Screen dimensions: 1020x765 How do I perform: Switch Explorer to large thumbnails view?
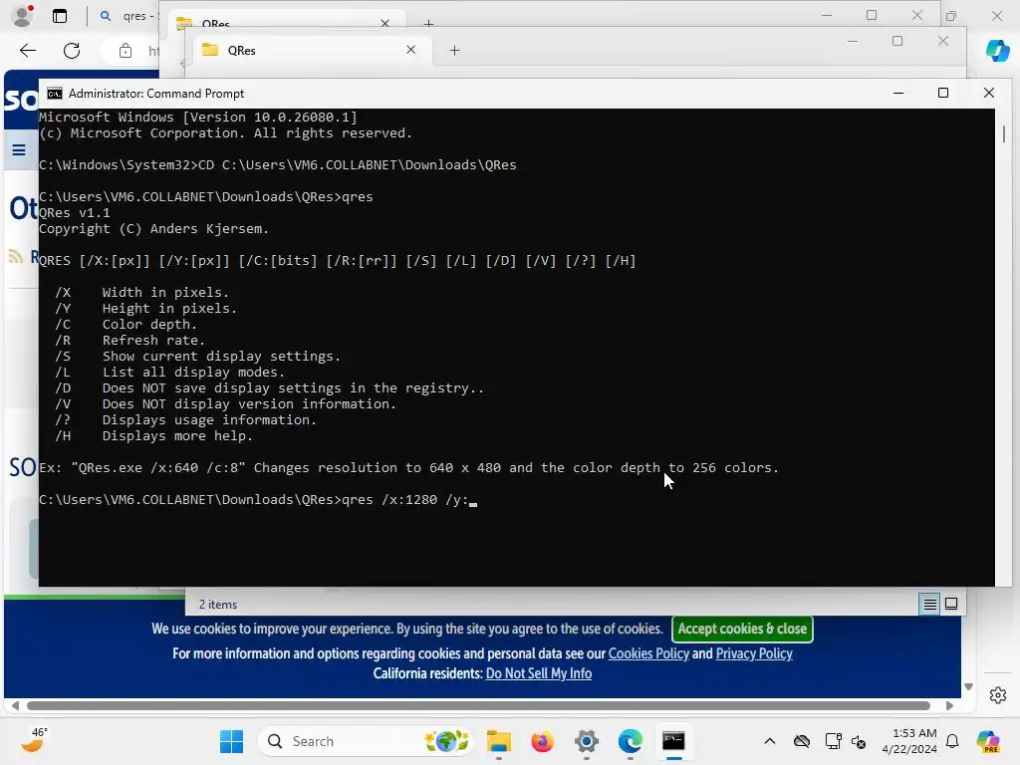click(x=951, y=605)
